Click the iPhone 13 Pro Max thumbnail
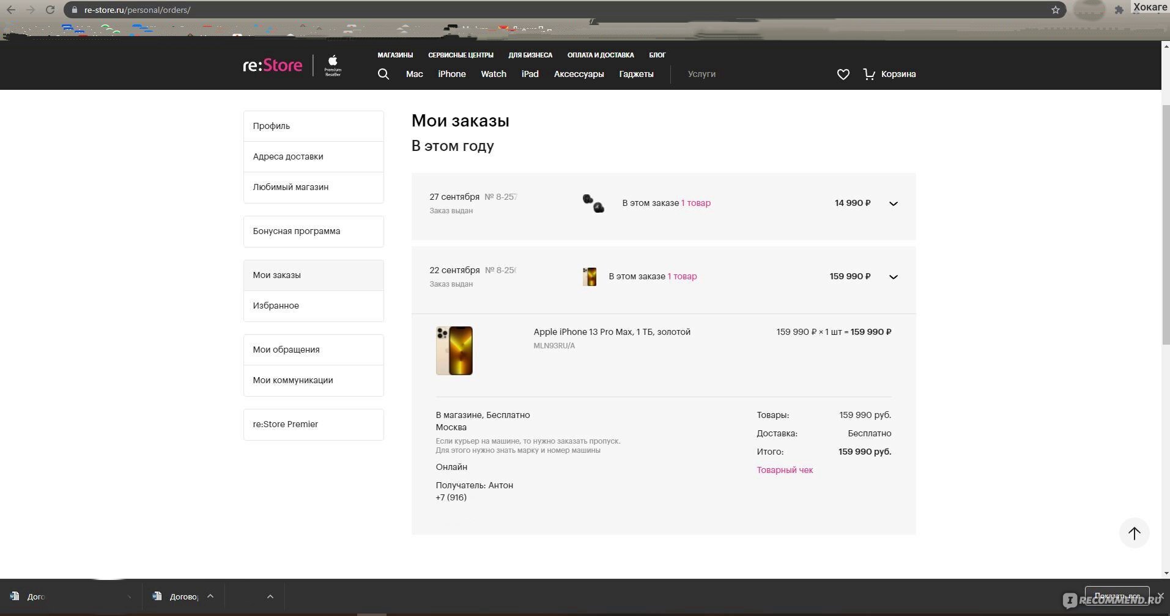The image size is (1170, 616). (x=454, y=351)
